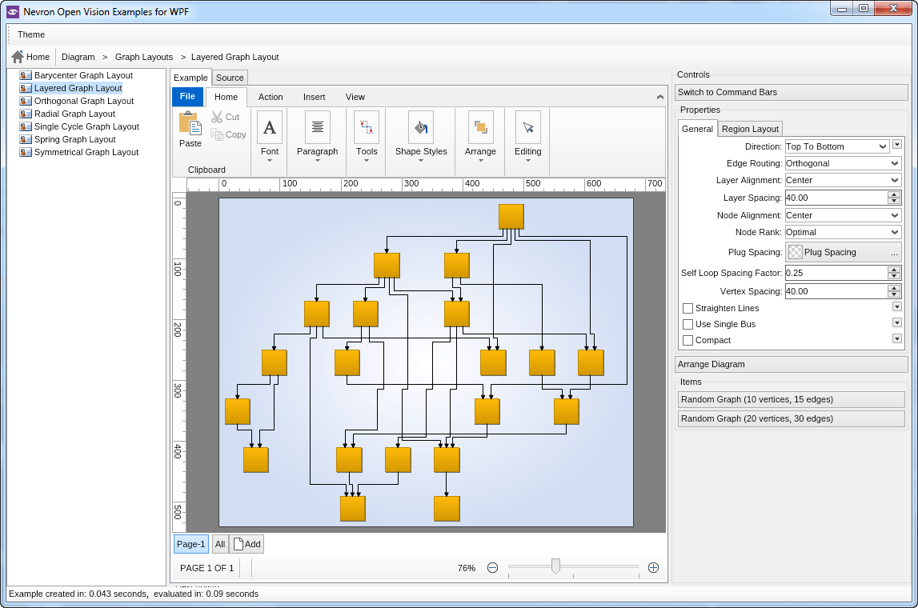Open the Direction dropdown
The image size is (918, 608).
click(836, 146)
